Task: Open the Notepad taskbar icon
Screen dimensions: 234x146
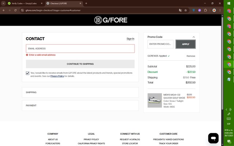Action: point(229,79)
